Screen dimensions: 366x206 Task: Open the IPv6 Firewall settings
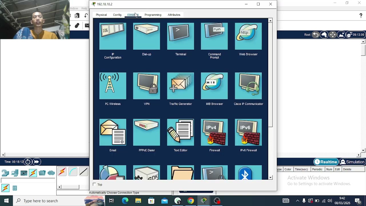click(x=248, y=132)
